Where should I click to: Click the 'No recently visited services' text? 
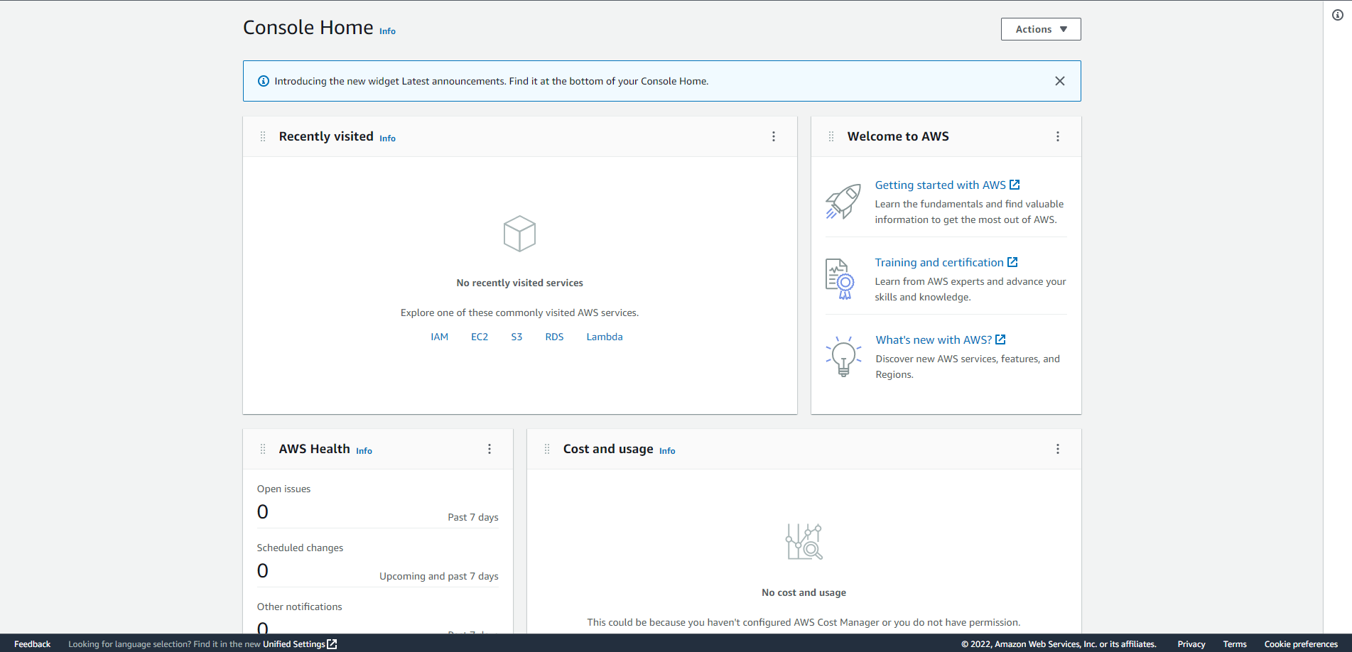519,283
